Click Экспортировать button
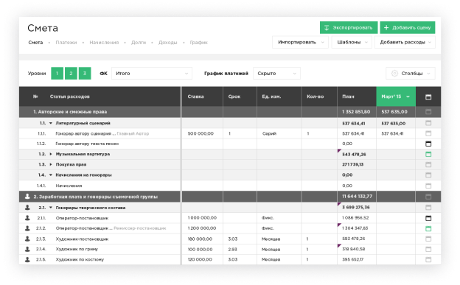The width and height of the screenshot is (460, 285). coord(349,27)
